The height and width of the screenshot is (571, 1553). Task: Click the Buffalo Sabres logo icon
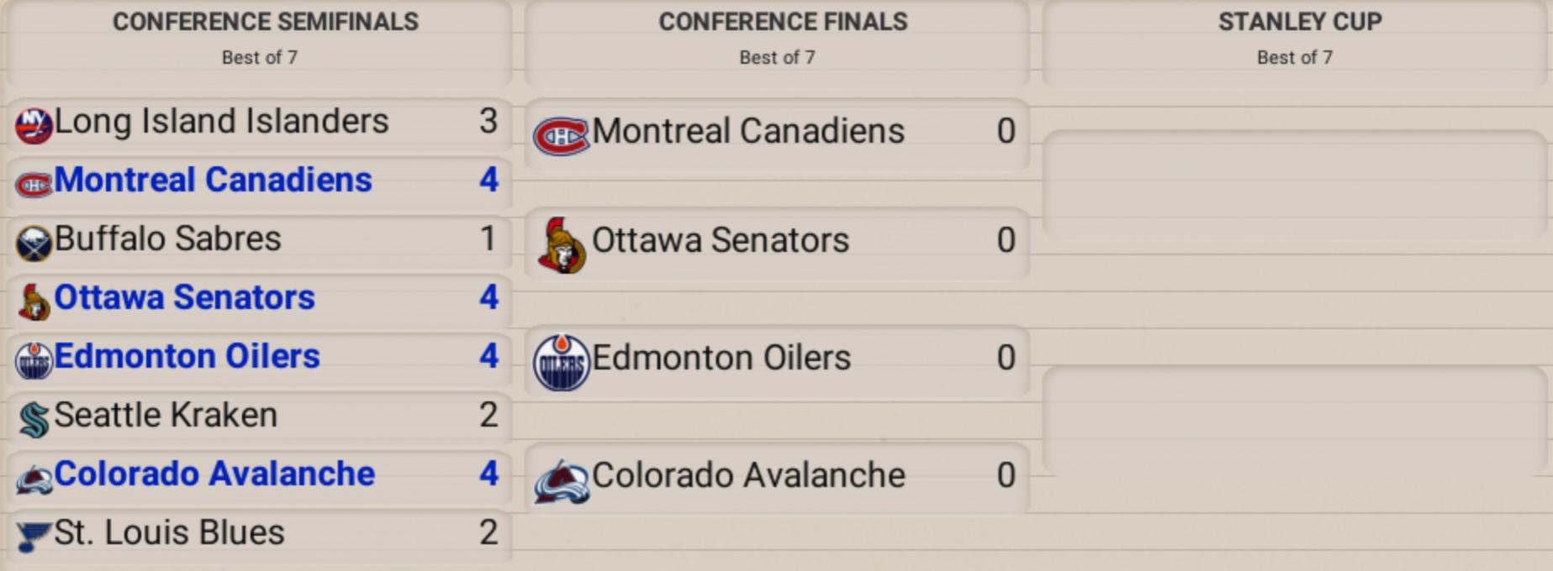34,243
